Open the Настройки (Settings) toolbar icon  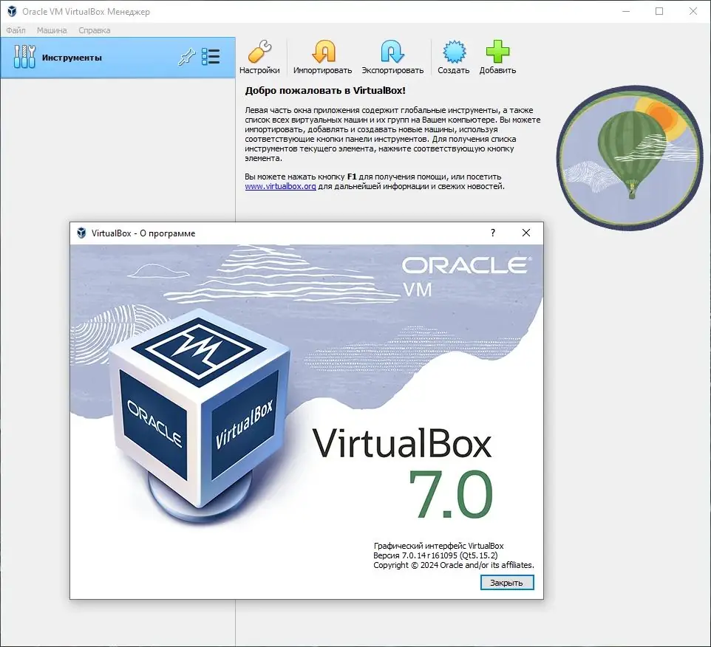coord(259,52)
